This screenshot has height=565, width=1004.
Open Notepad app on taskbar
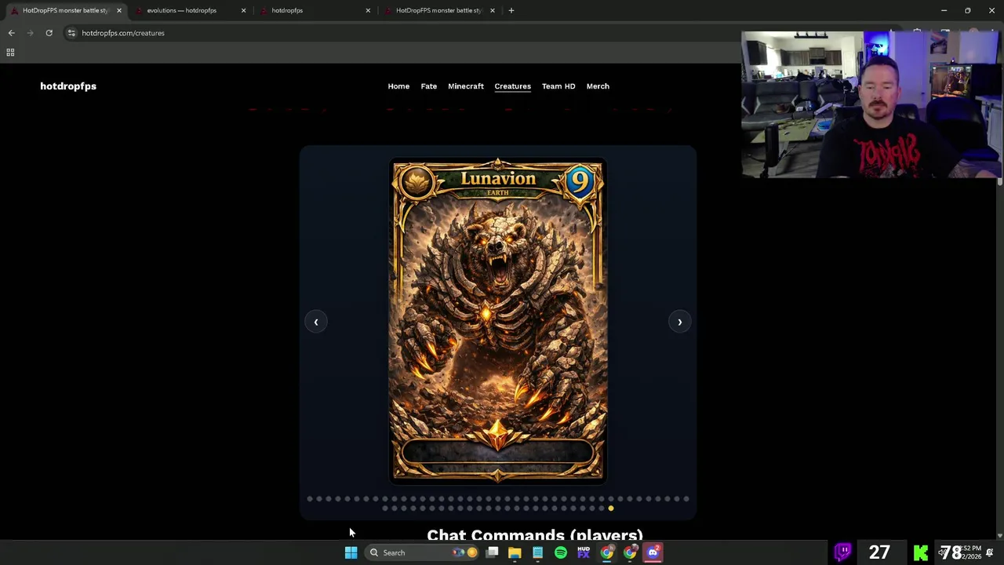[537, 552]
